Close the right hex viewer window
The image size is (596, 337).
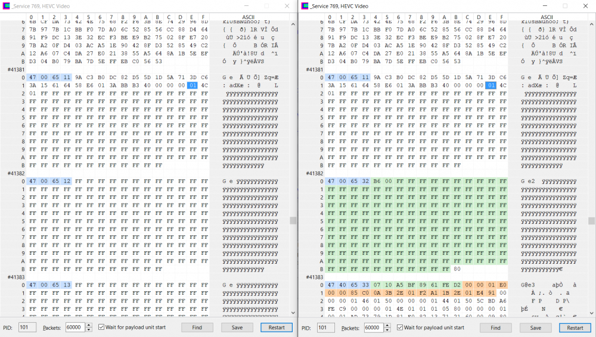click(587, 5)
